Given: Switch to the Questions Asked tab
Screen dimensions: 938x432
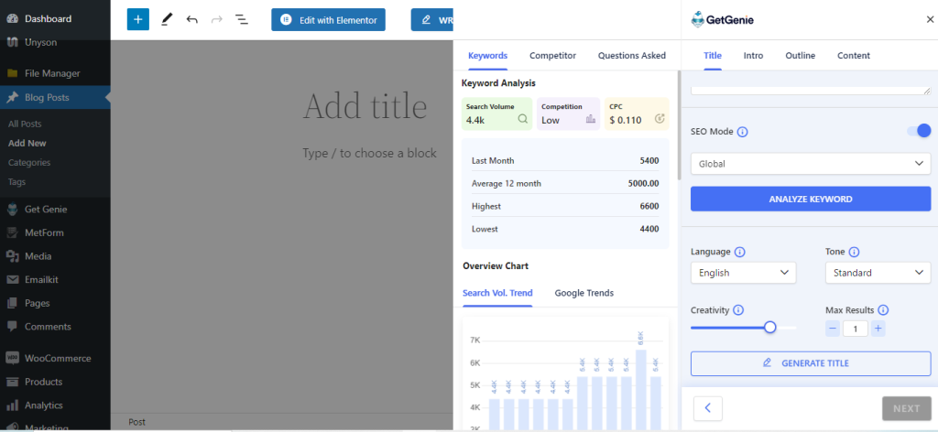Looking at the screenshot, I should tap(632, 56).
